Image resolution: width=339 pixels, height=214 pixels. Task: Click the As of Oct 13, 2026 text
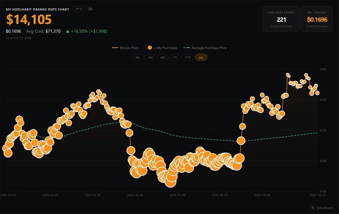point(18,38)
